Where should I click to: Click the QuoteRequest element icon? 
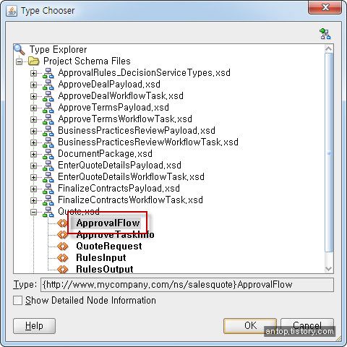[x=63, y=247]
